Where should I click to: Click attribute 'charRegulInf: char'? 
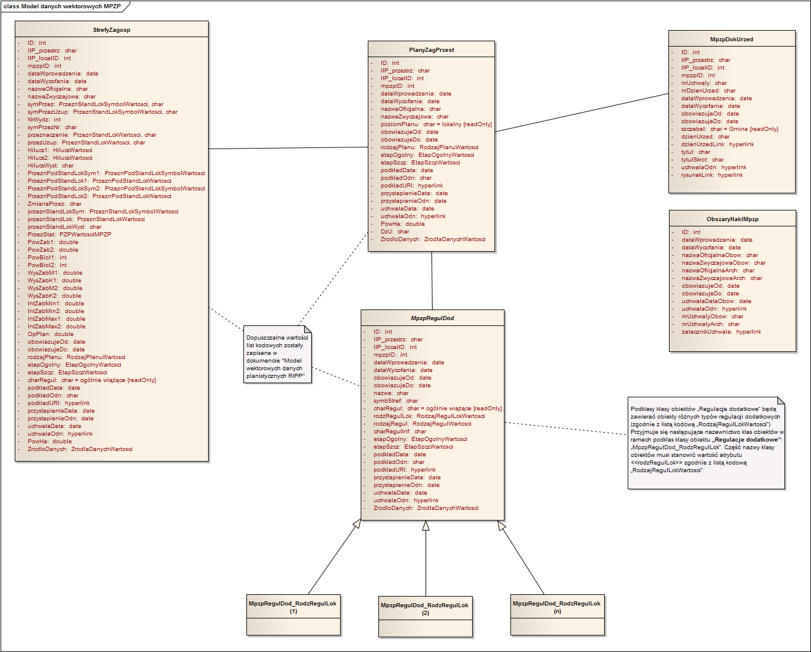click(400, 432)
